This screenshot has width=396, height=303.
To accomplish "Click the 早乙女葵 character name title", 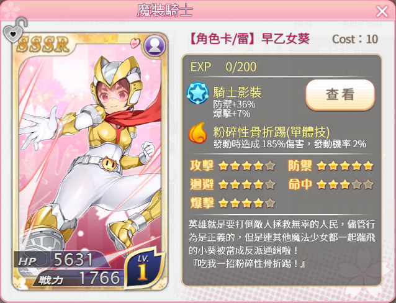I will click(286, 39).
